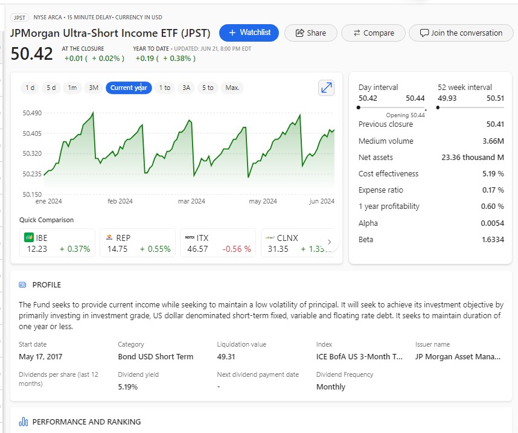518x433 pixels.
Task: Click the Beta value 1.6334
Action: pos(493,240)
